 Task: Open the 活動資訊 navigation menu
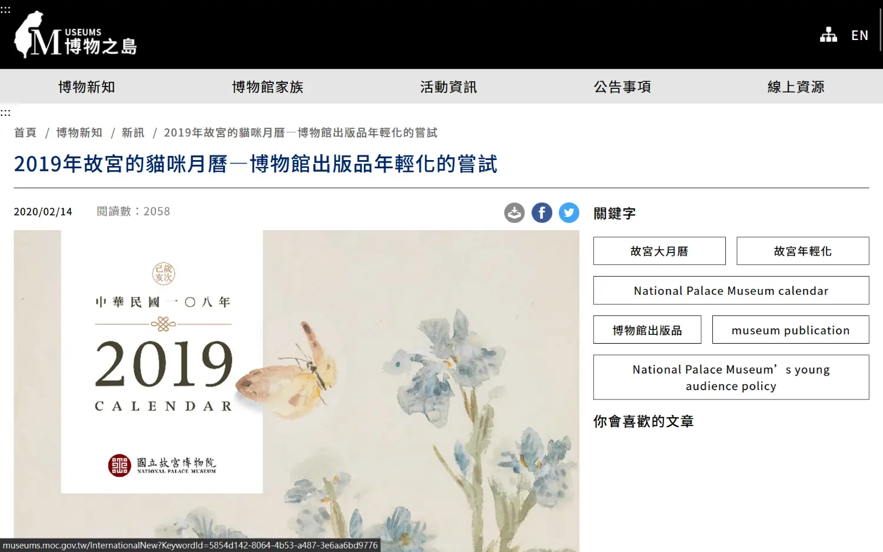pos(449,87)
